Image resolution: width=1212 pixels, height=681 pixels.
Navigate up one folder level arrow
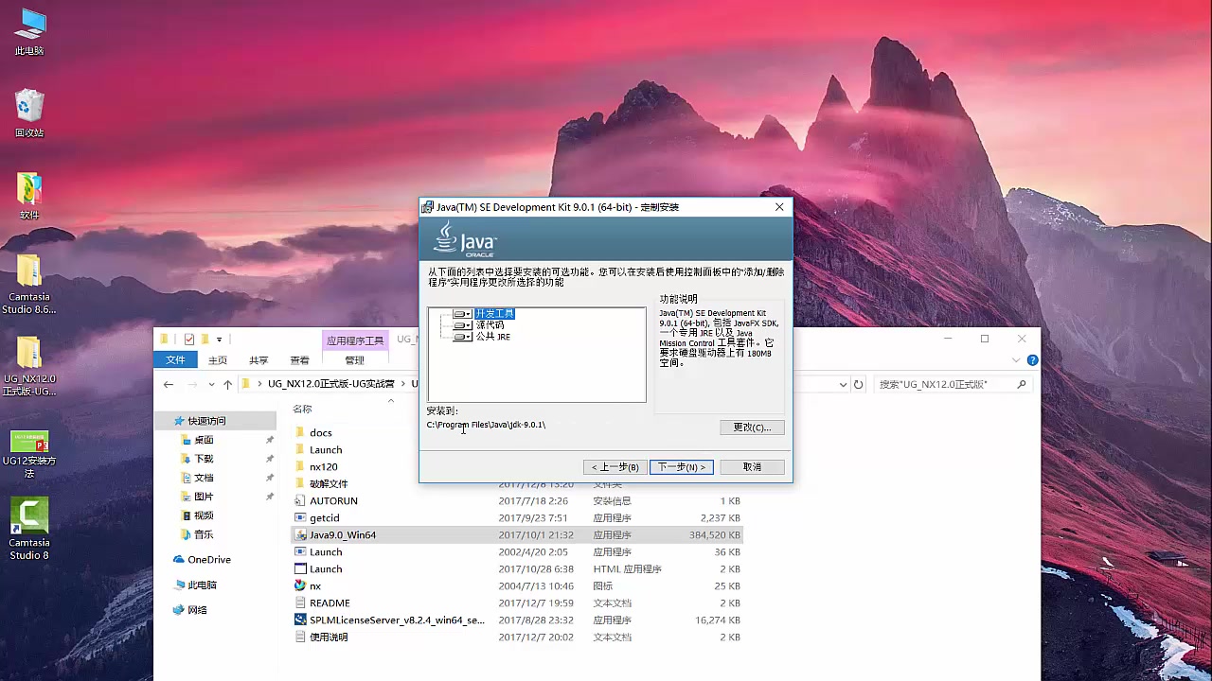point(227,384)
